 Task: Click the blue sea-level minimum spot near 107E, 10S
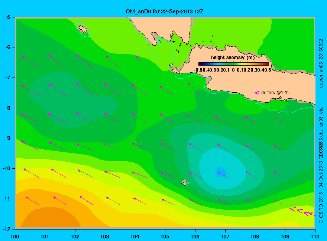221,172
